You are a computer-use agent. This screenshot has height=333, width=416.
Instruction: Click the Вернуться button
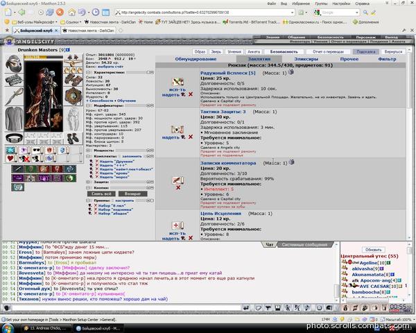click(393, 51)
